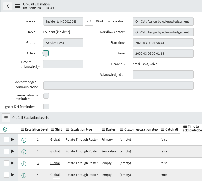Preview escalation level 4 record info icon
The image size is (202, 181).
point(24,175)
